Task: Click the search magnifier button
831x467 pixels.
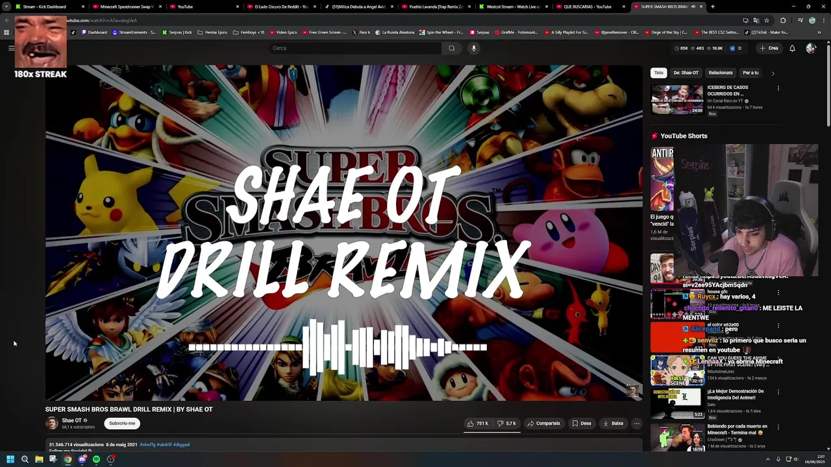Action: click(x=452, y=48)
